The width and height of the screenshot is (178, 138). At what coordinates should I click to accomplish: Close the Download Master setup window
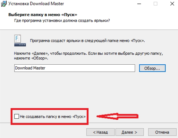point(172,4)
